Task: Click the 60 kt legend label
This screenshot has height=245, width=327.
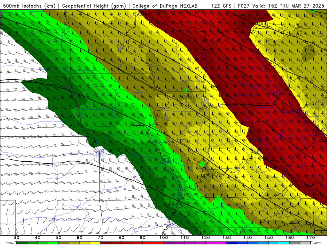Action: pyautogui.click(x=79, y=238)
